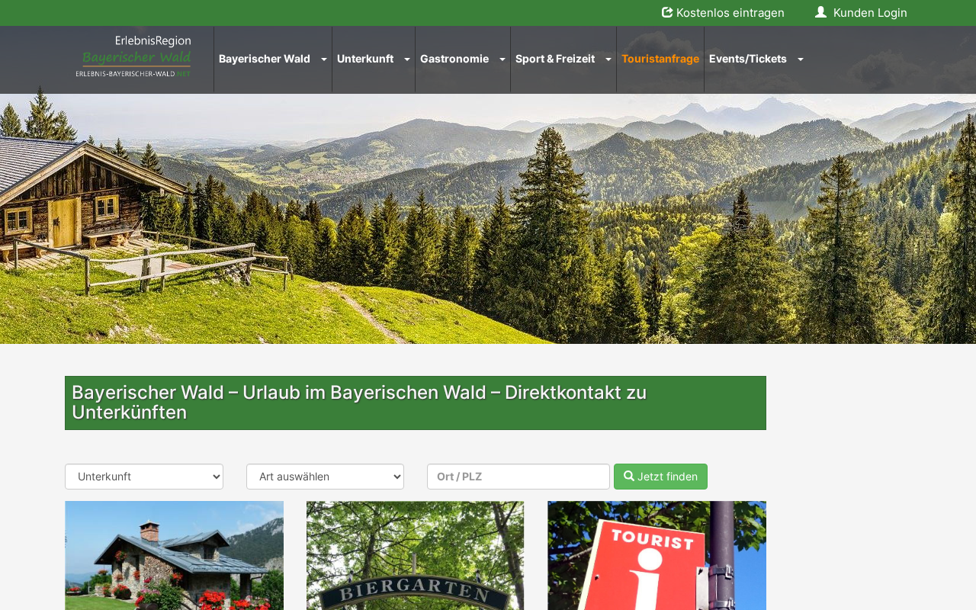Focus the Ort / PLZ input field

518,477
